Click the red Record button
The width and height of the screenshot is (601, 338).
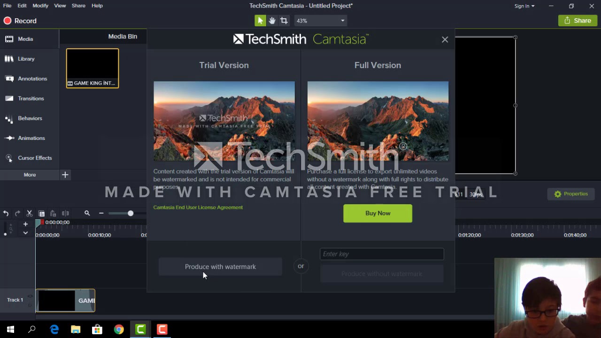20,21
